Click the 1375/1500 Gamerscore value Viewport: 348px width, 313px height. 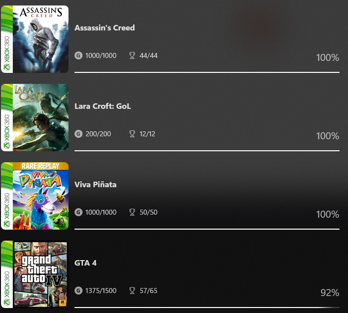click(x=101, y=291)
